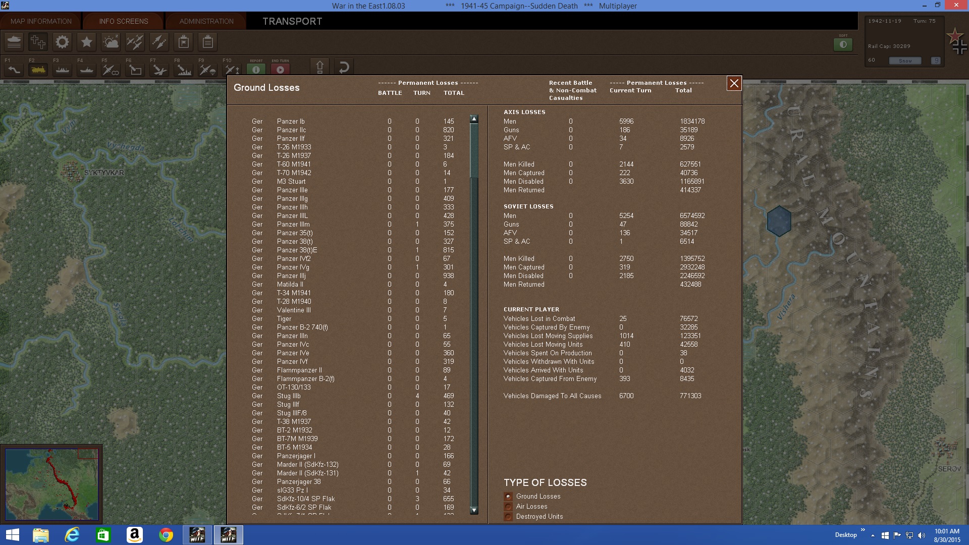This screenshot has width=969, height=545.
Task: Open File Explorer from taskbar
Action: 41,535
